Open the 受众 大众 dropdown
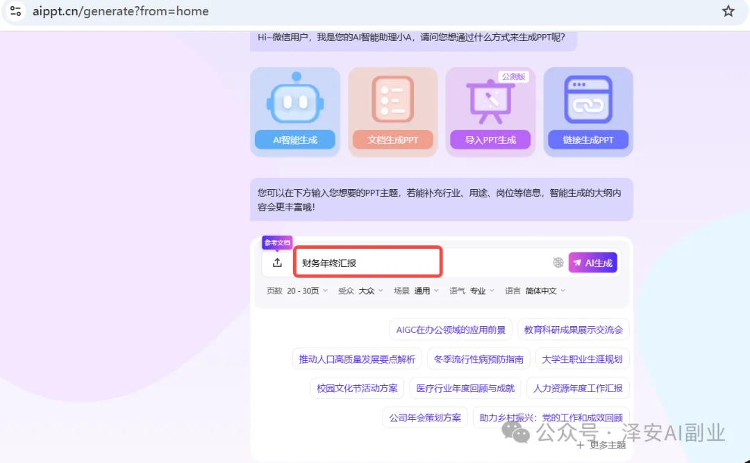 (360, 291)
